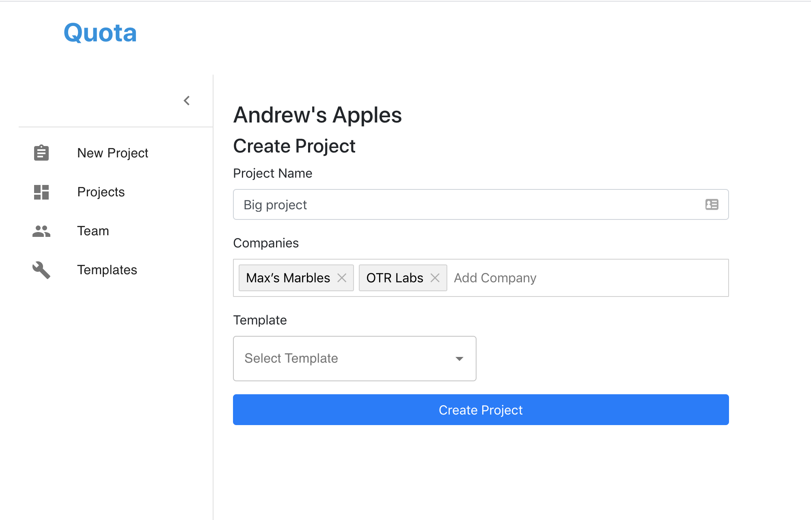Collapse the sidebar with the chevron
811x520 pixels.
[187, 101]
